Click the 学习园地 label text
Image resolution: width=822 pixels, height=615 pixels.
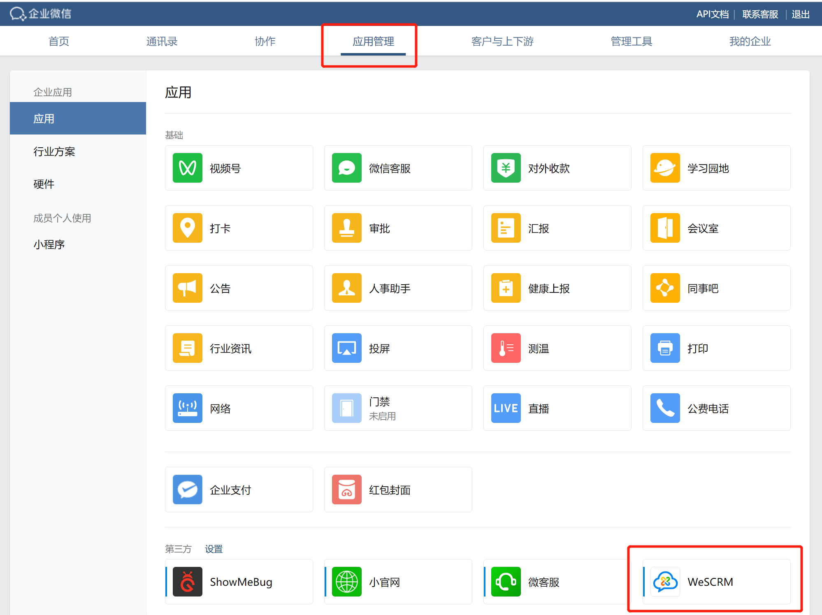point(708,168)
